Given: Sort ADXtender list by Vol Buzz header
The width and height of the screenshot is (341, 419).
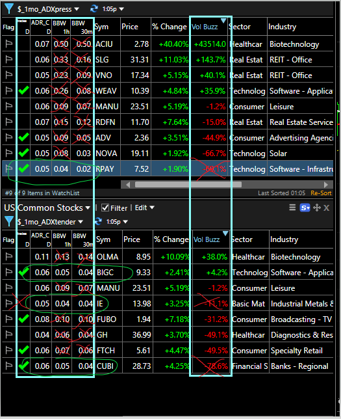Looking at the screenshot, I should pos(207,239).
